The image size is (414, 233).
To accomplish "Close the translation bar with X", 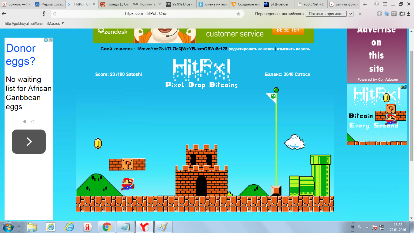I will pos(360,14).
